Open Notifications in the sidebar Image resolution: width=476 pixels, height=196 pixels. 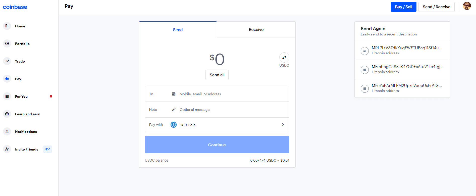pyautogui.click(x=26, y=132)
